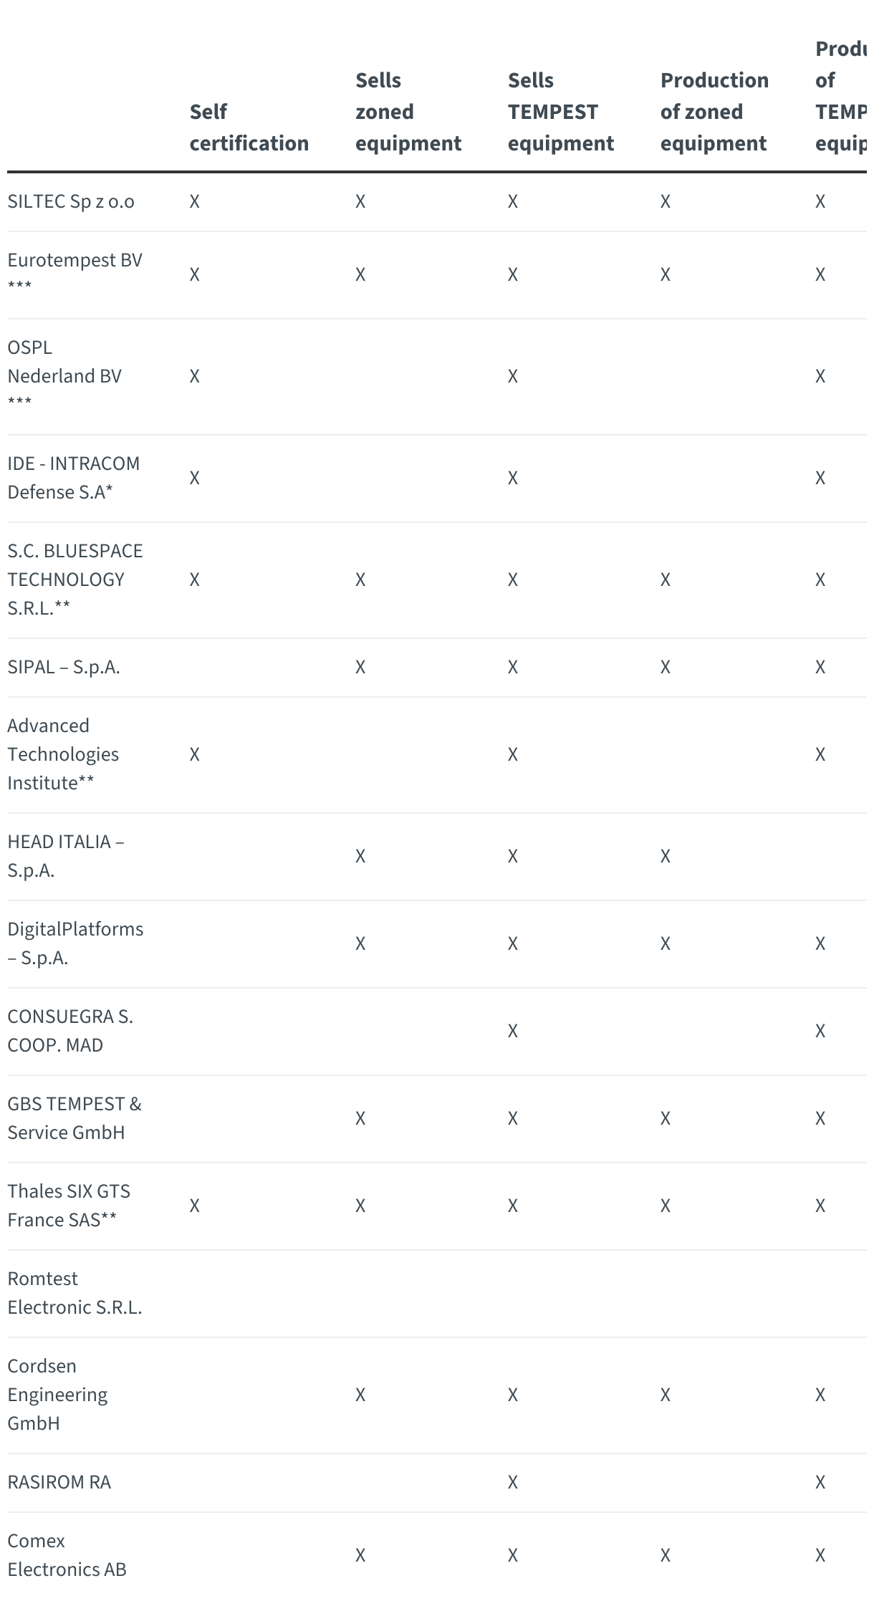The height and width of the screenshot is (1606, 874).
Task: Select DigitalPlatforms – S.p.A. company name
Action: click(75, 943)
